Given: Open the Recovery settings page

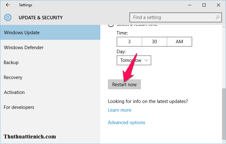Looking at the screenshot, I should (x=13, y=77).
